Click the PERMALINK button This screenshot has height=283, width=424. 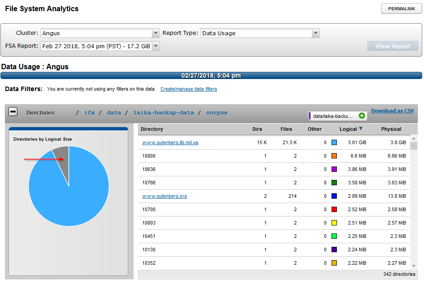pos(401,8)
